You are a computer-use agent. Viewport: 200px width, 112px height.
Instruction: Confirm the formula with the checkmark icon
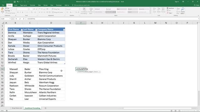pyautogui.click(x=20, y=19)
